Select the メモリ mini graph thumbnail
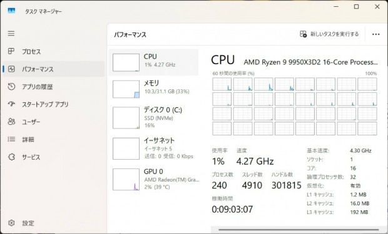 pyautogui.click(x=126, y=89)
